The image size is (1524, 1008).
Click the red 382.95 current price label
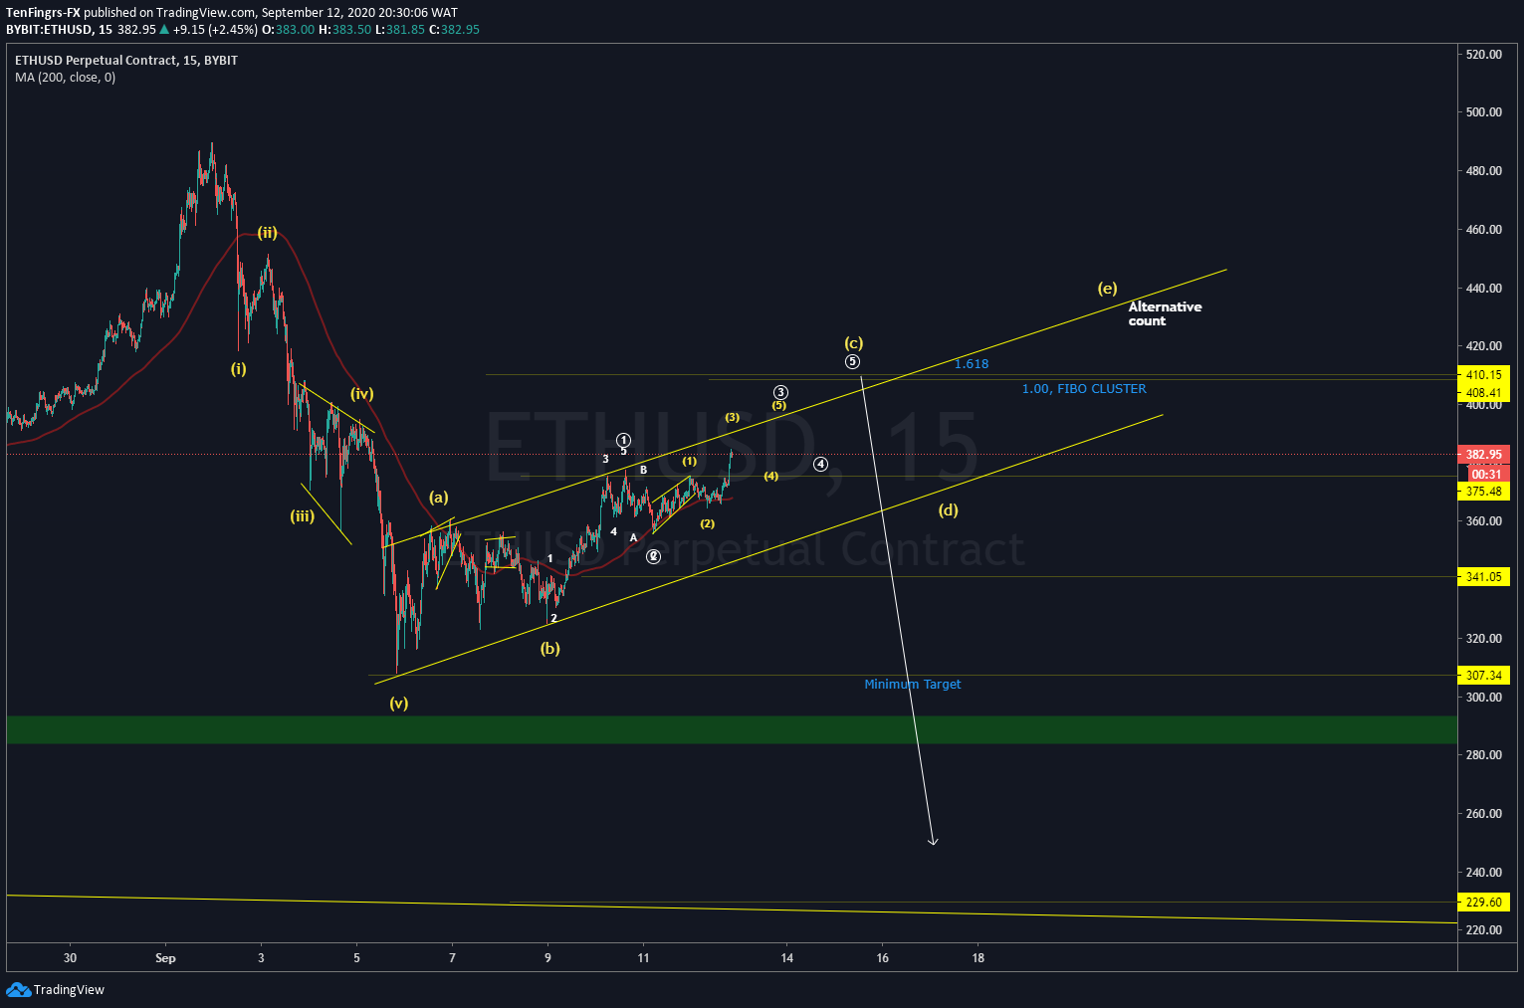(x=1483, y=455)
